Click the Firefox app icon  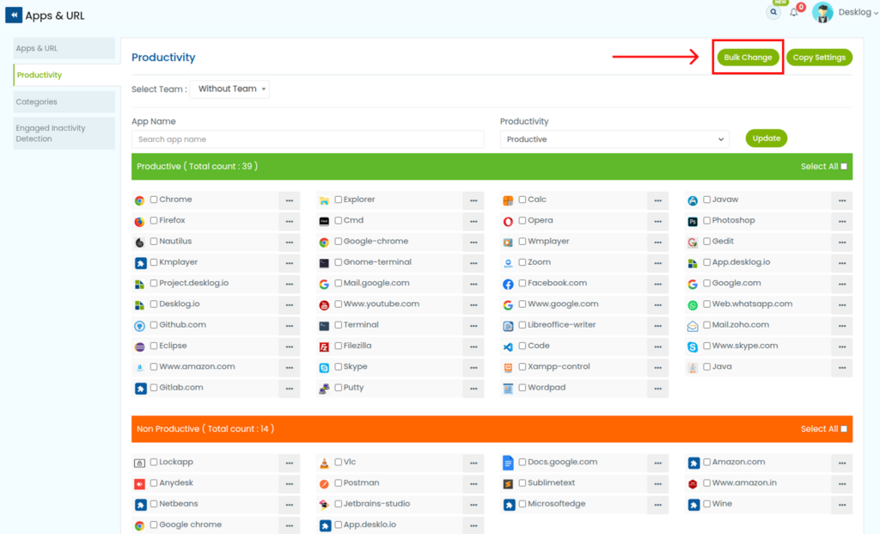(139, 221)
